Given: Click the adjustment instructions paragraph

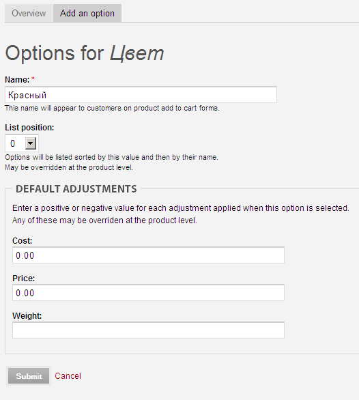Looking at the screenshot, I should (181, 214).
